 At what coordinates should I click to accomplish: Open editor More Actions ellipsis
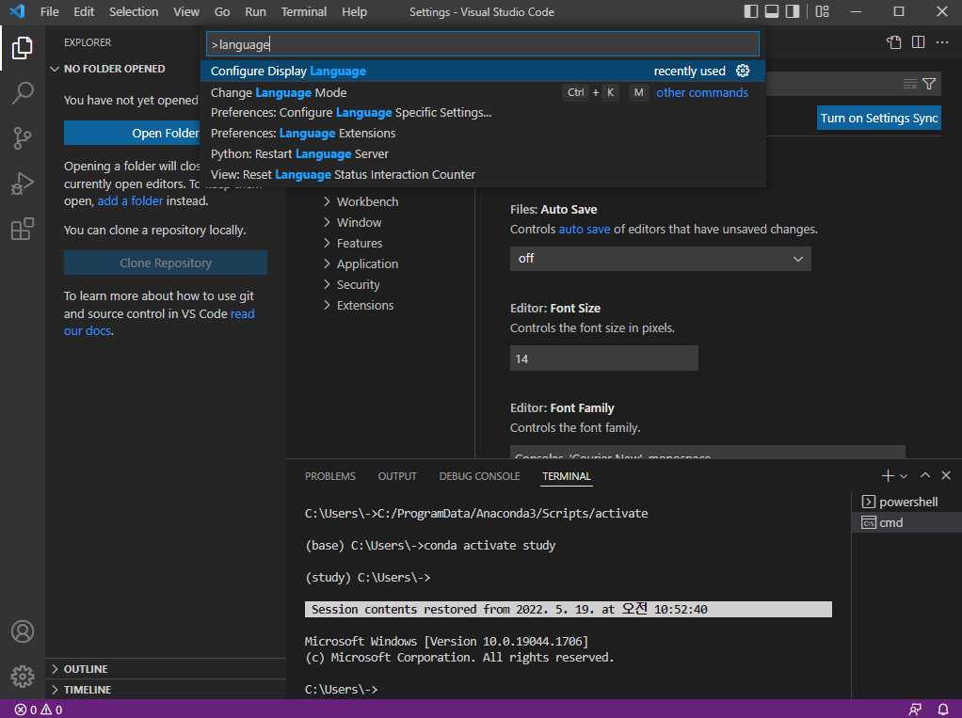(x=942, y=41)
